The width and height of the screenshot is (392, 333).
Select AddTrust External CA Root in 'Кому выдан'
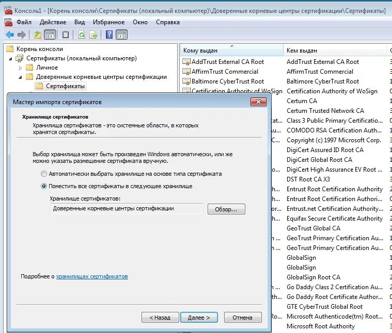228,62
